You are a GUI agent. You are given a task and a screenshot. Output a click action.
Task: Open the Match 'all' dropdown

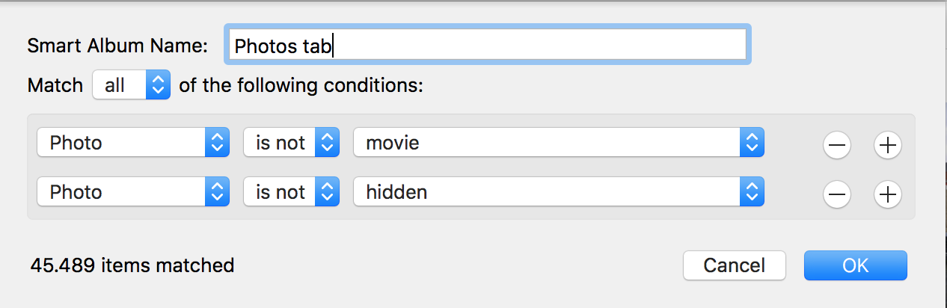point(132,85)
